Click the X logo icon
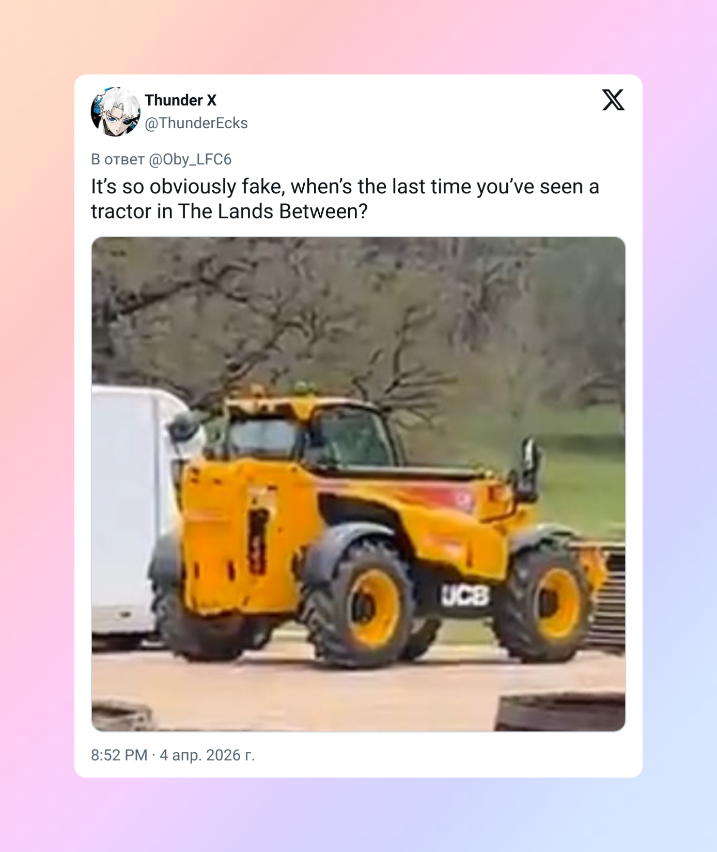 tap(613, 100)
